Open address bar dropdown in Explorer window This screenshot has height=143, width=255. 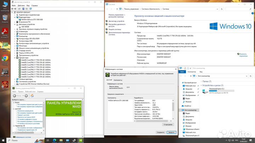tap(246, 76)
